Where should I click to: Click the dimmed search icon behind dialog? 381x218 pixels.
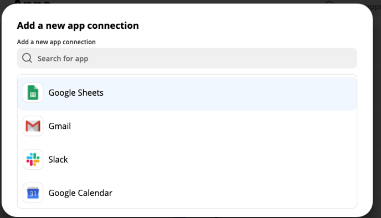coord(329,3)
